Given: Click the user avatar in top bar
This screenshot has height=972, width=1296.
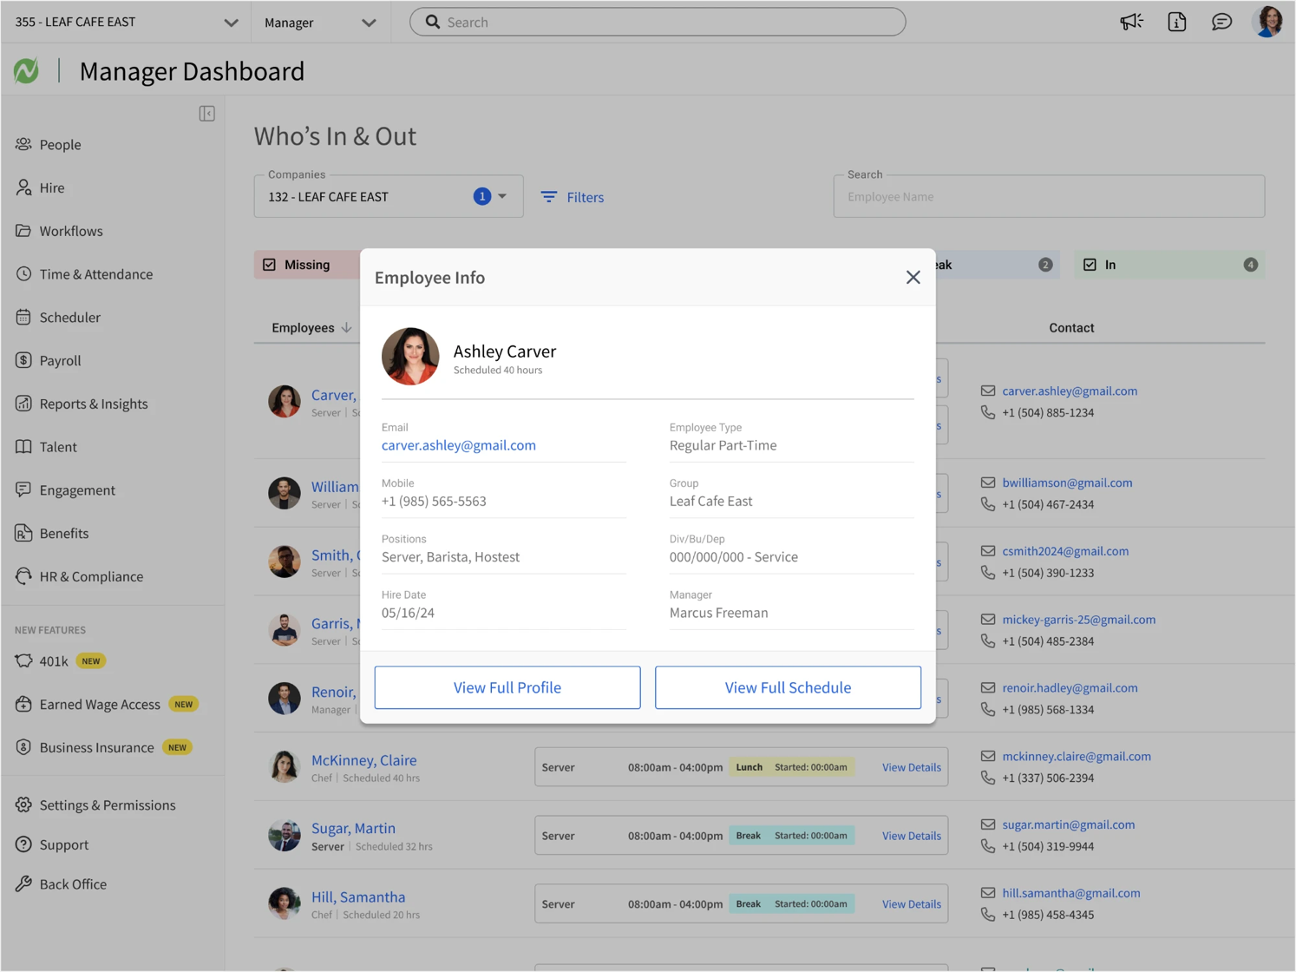Looking at the screenshot, I should (1268, 22).
